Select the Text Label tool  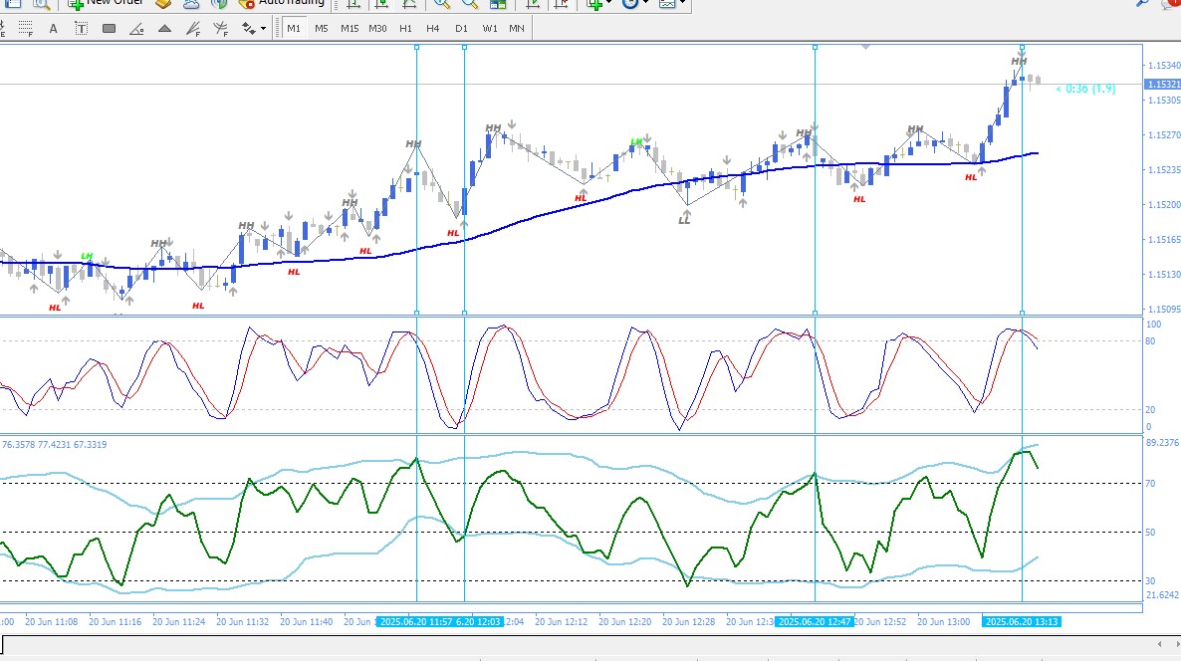click(x=81, y=29)
